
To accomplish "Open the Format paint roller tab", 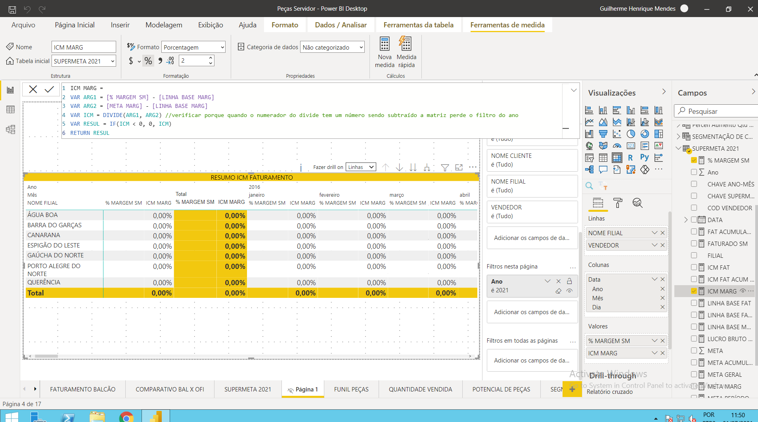I will point(618,203).
